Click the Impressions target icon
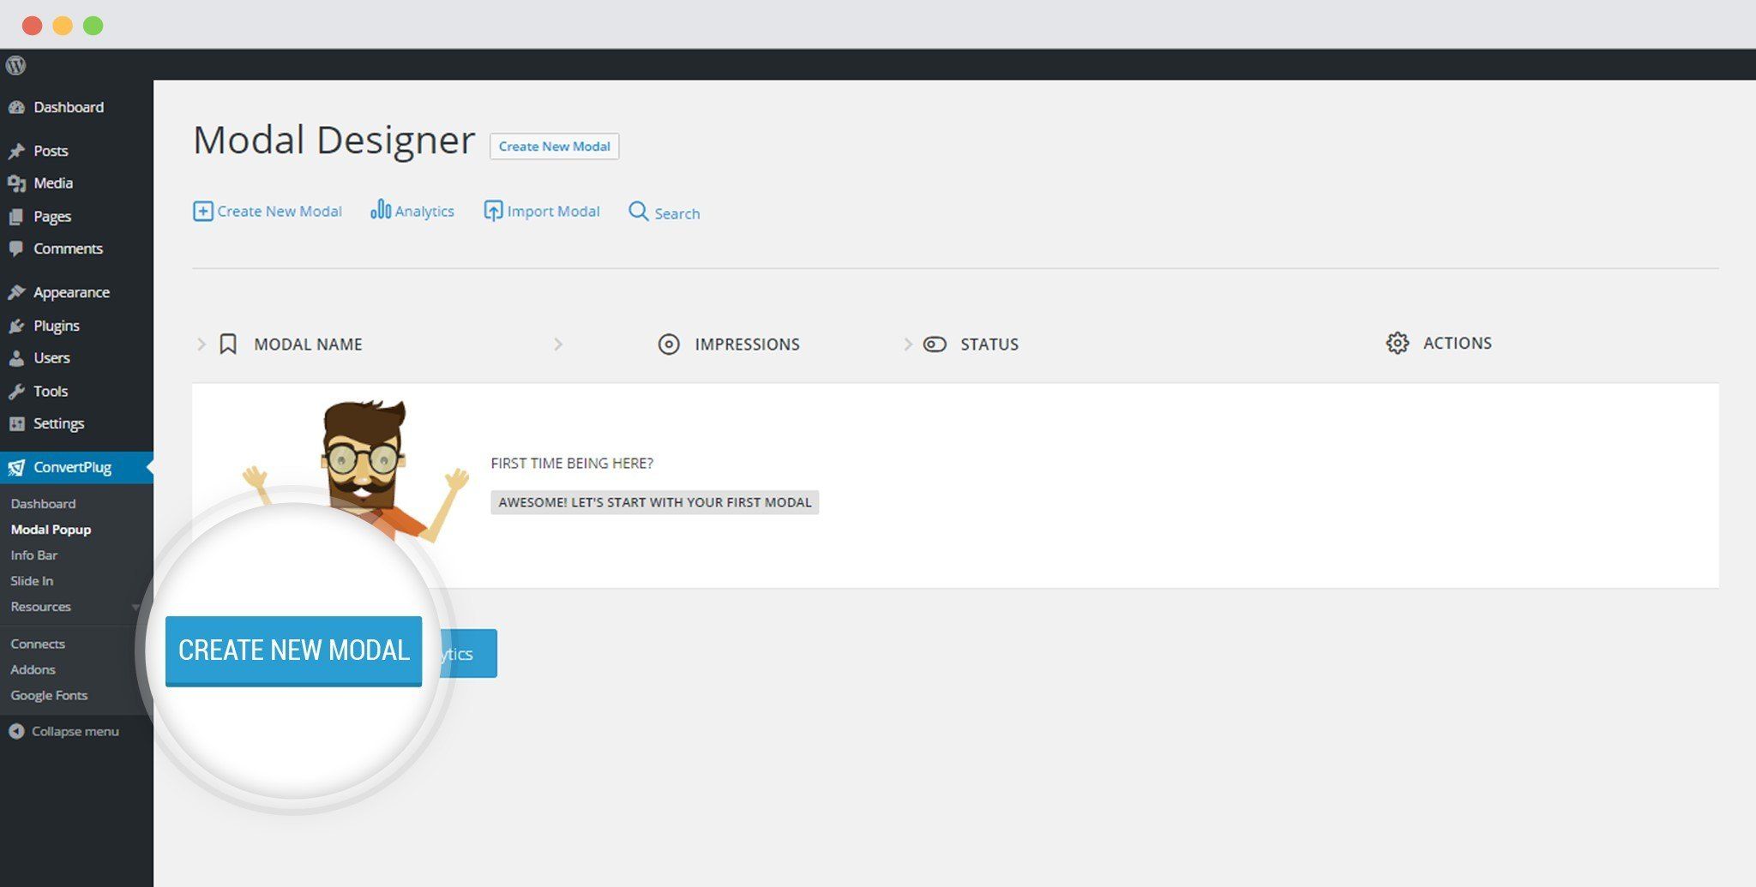This screenshot has width=1756, height=887. point(669,345)
